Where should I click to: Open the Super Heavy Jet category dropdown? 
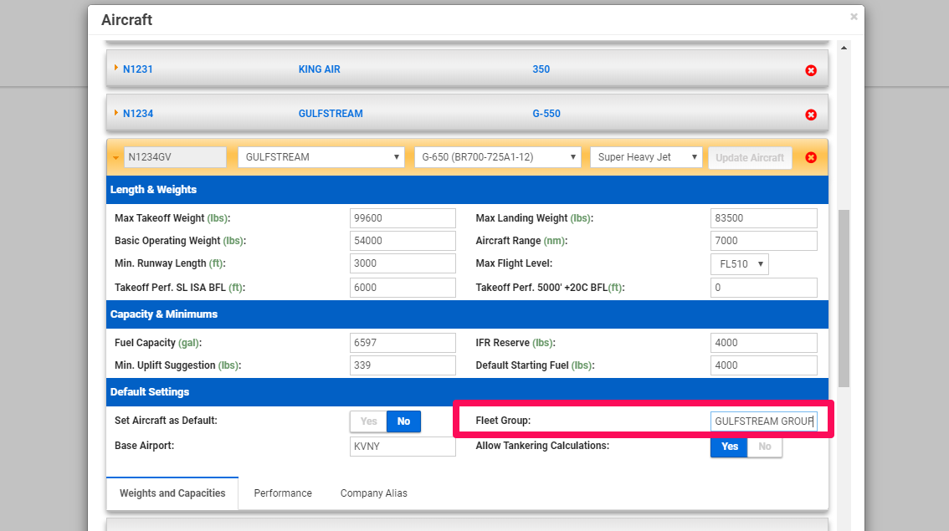tap(646, 157)
